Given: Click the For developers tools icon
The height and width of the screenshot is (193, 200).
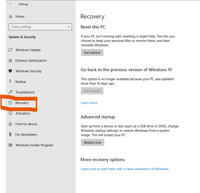Looking at the screenshot, I should (10, 134).
